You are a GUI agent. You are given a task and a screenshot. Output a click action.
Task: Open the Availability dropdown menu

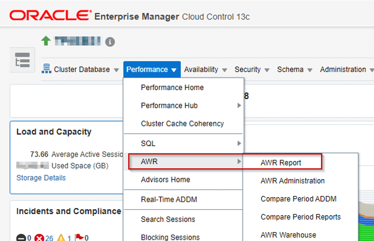[x=205, y=70]
